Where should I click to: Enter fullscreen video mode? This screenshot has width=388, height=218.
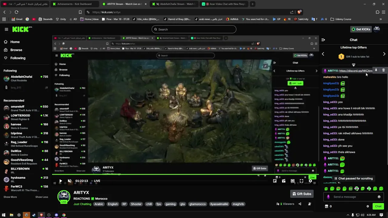tap(301, 181)
